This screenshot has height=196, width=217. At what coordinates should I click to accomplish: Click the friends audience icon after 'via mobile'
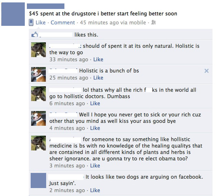[x=153, y=22]
